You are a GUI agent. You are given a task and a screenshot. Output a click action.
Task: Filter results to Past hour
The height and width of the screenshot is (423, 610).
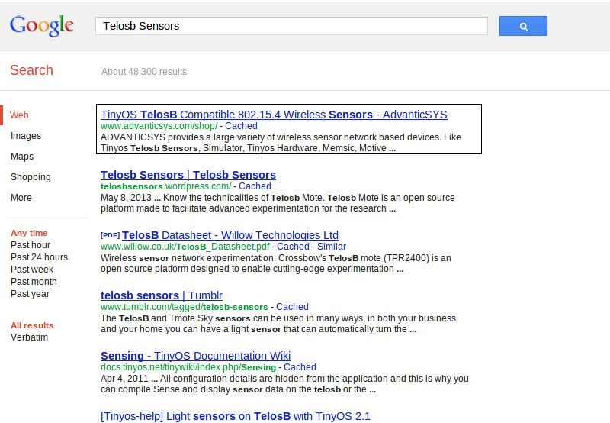(30, 245)
